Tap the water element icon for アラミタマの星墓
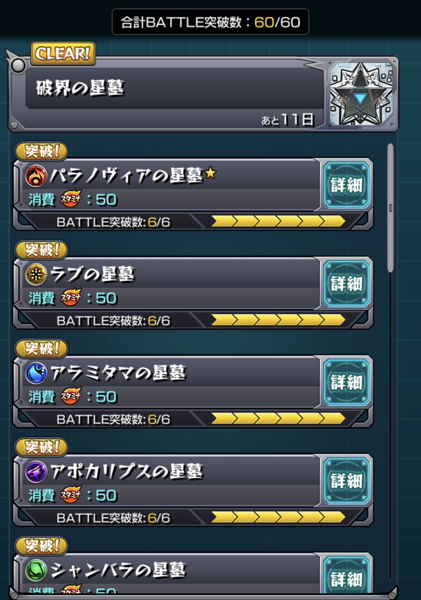Image resolution: width=421 pixels, height=600 pixels. coord(36,373)
